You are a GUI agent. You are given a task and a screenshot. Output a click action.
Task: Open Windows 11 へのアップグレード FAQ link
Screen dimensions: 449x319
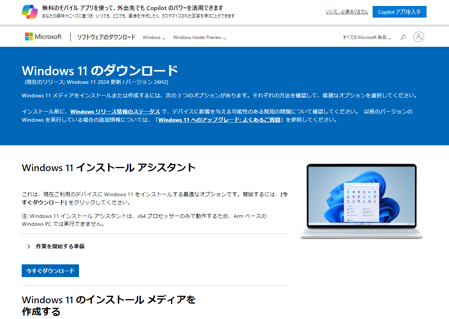click(x=219, y=120)
